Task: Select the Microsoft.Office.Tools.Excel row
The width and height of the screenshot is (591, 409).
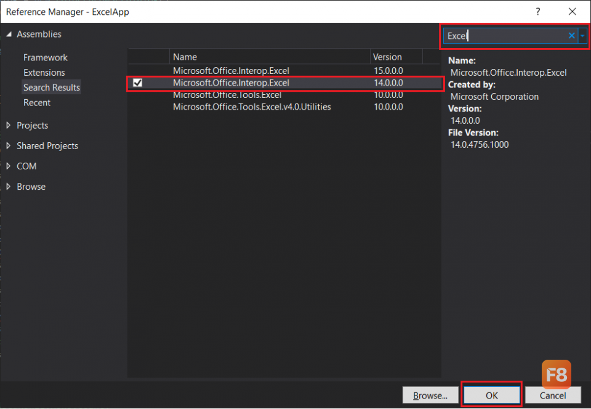Action: pos(284,95)
